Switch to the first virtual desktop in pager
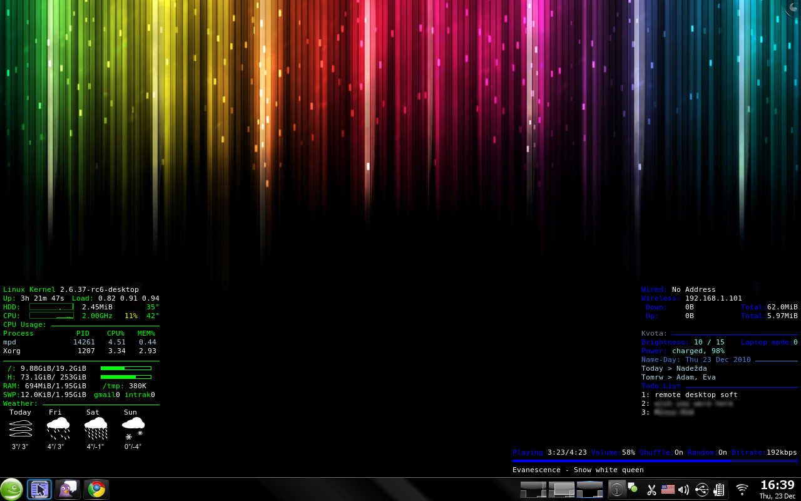Image resolution: width=801 pixels, height=501 pixels. click(533, 490)
